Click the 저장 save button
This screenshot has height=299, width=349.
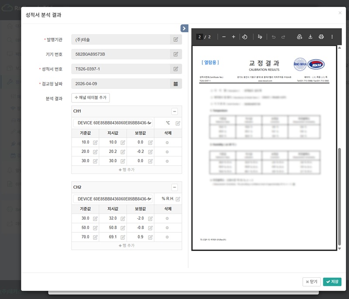tap(332, 282)
